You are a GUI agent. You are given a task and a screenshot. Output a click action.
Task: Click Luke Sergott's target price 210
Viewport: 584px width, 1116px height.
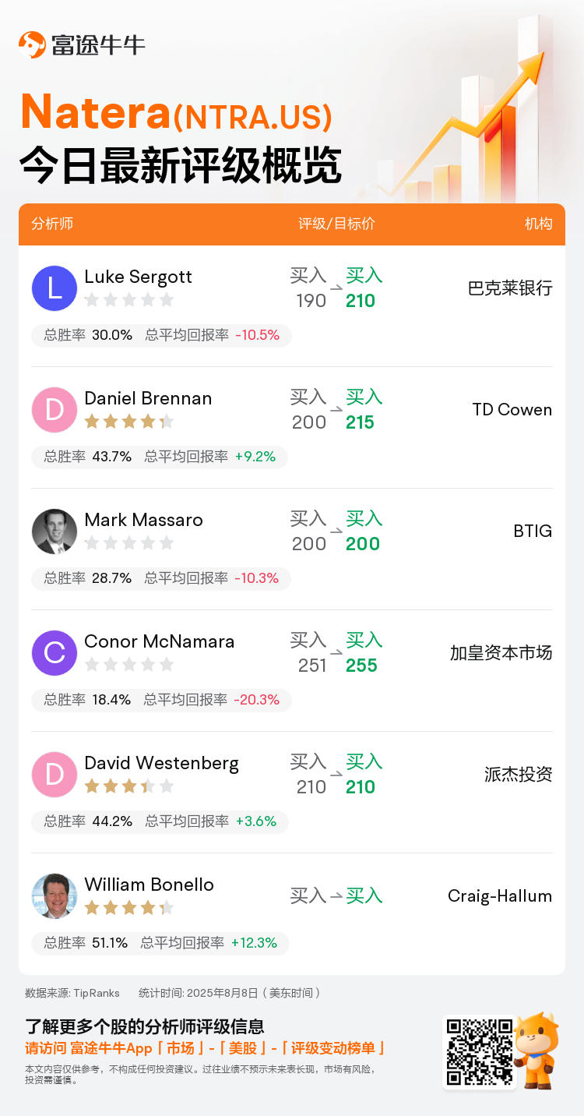pos(361,301)
